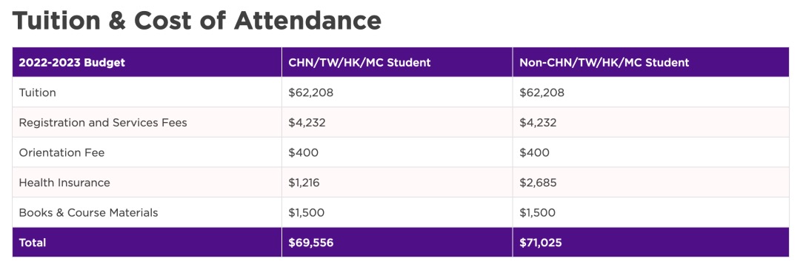Select the $400 orientation fee in Non-CHN column
This screenshot has height=267, width=800.
534,153
